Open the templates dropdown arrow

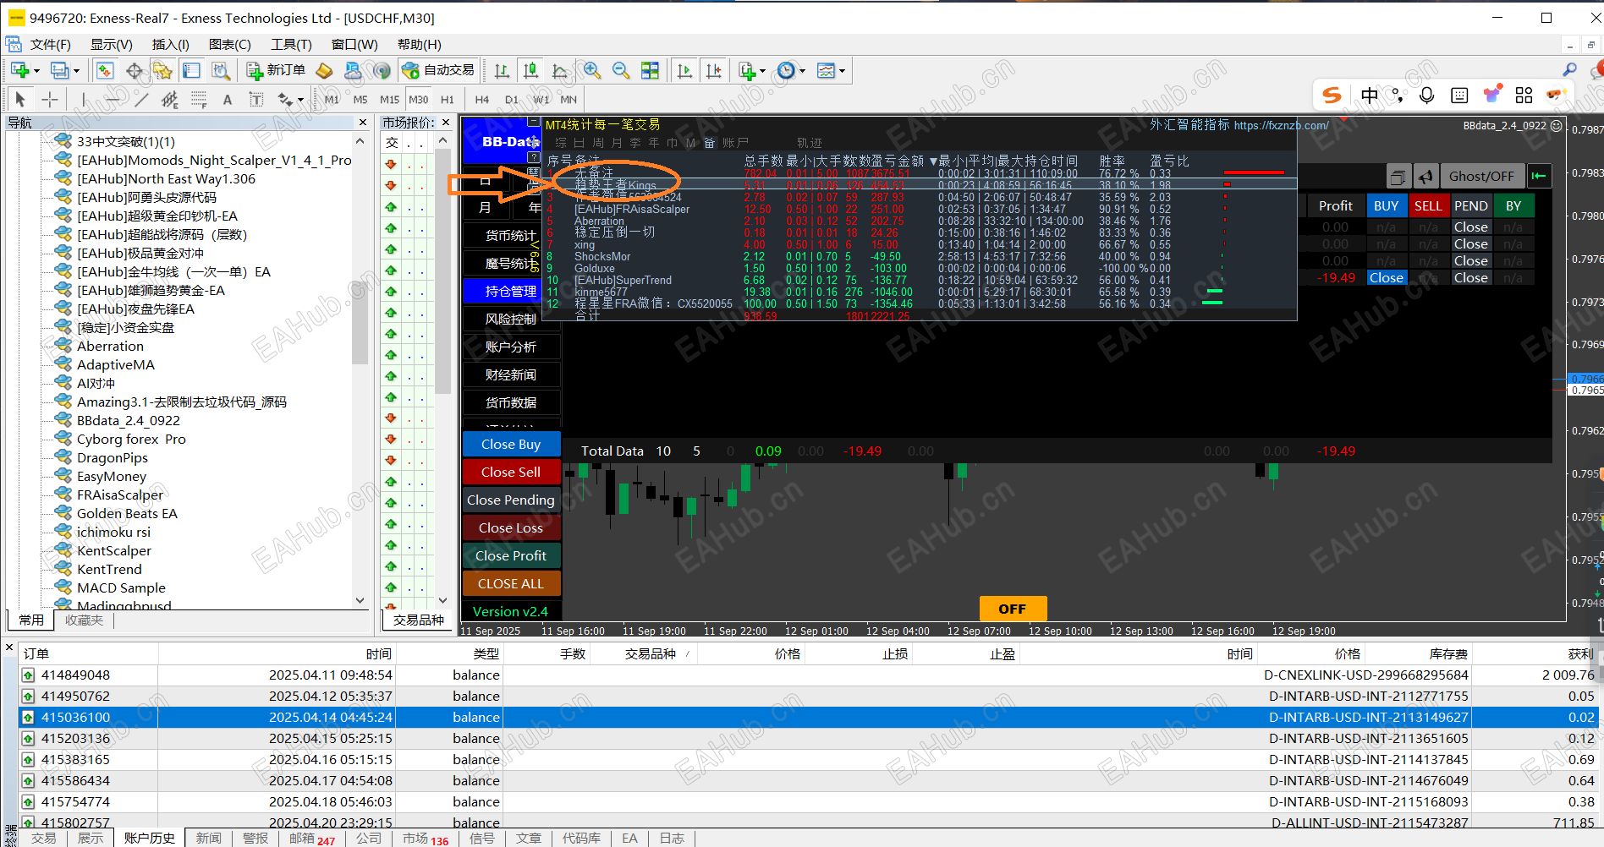842,71
